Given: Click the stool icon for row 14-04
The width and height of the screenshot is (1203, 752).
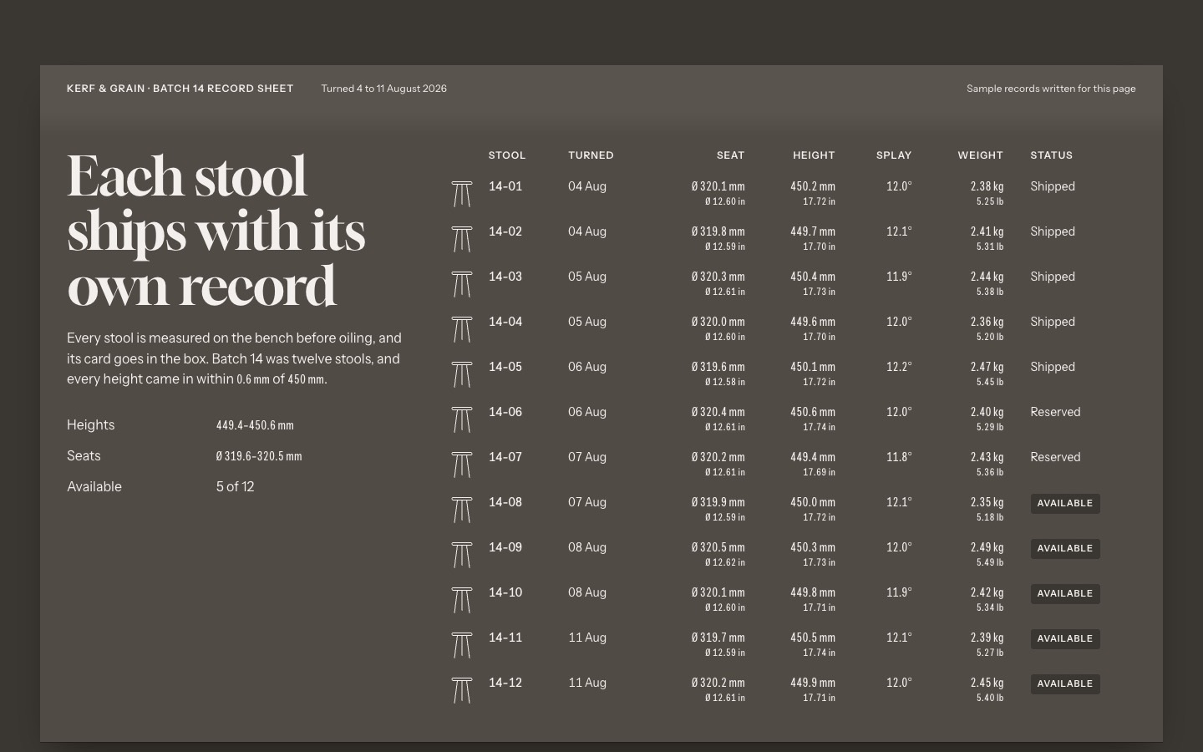Looking at the screenshot, I should [x=462, y=329].
